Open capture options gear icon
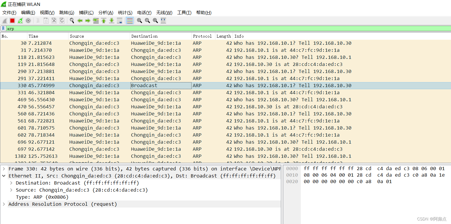This screenshot has height=224, width=451. pyautogui.click(x=28, y=21)
